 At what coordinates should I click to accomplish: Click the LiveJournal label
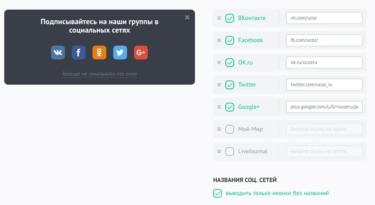coord(253,151)
